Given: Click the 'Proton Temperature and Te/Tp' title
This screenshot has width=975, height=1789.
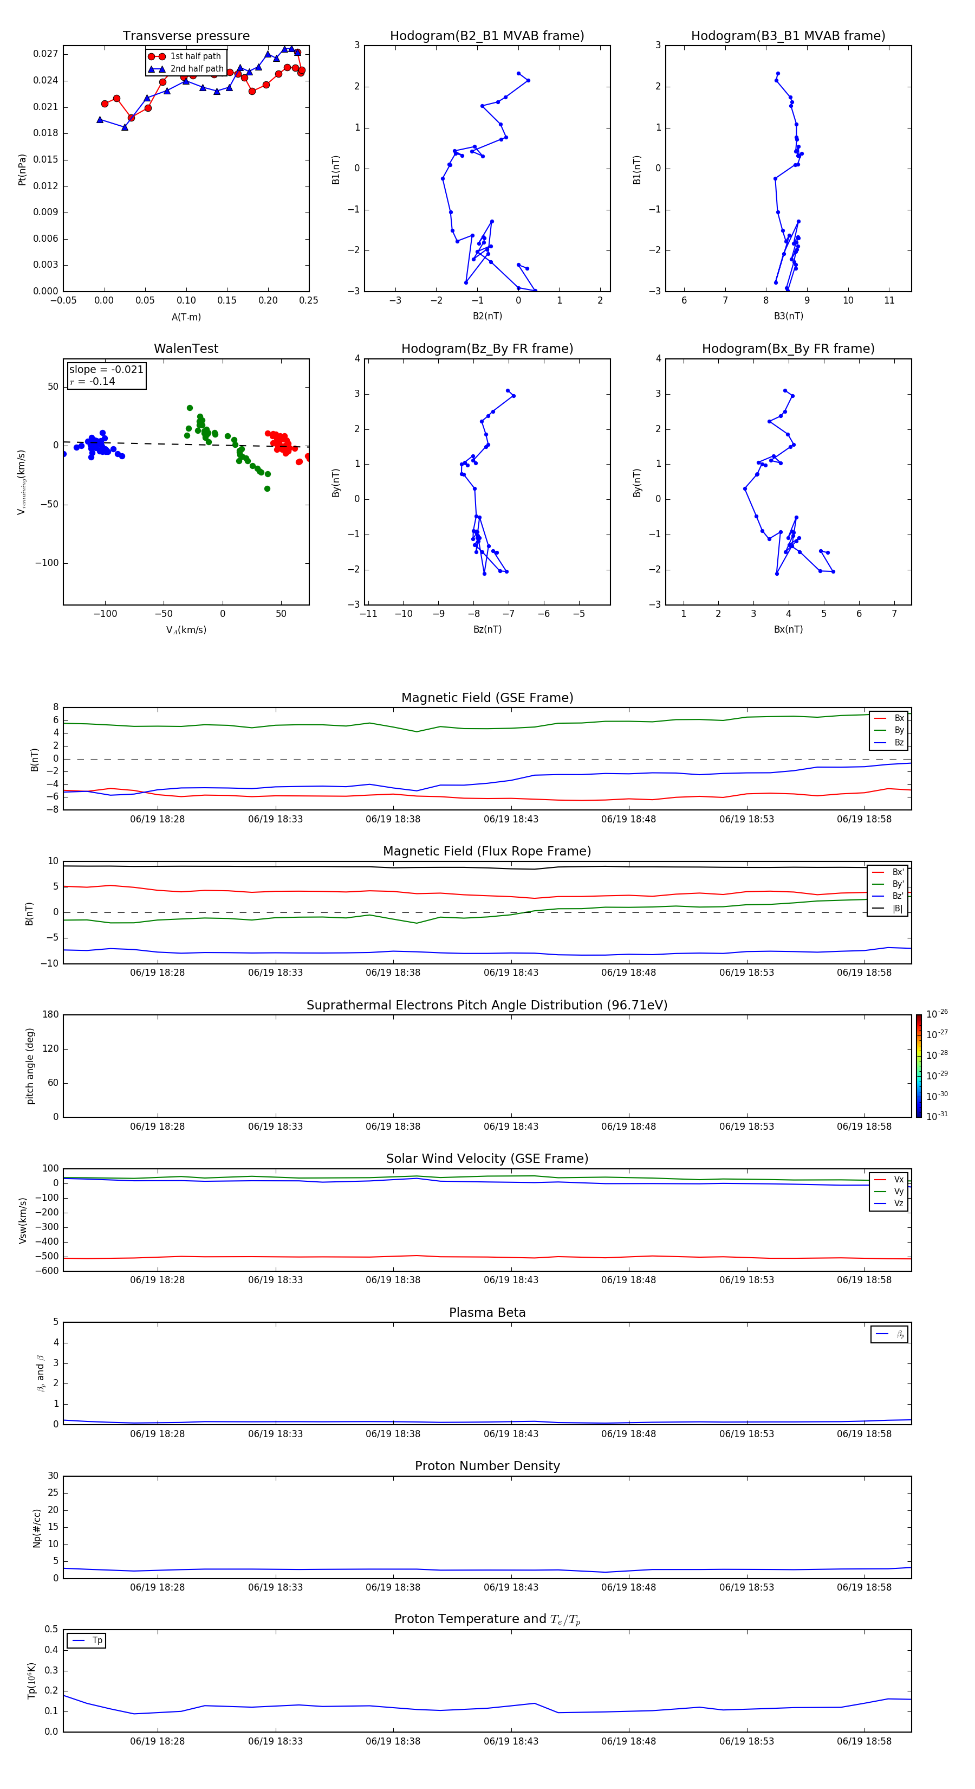Looking at the screenshot, I should click(x=487, y=1619).
